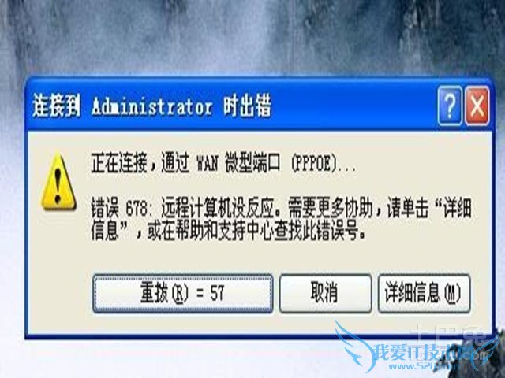Open 详细信息(M) for more details
Image resolution: width=505 pixels, height=378 pixels.
click(424, 293)
